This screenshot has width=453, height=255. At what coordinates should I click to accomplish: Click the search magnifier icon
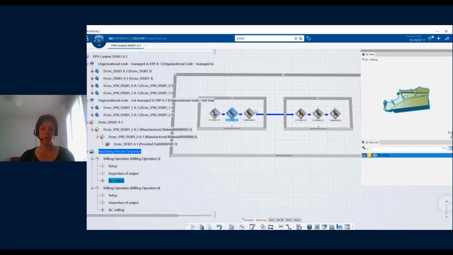[x=301, y=38]
